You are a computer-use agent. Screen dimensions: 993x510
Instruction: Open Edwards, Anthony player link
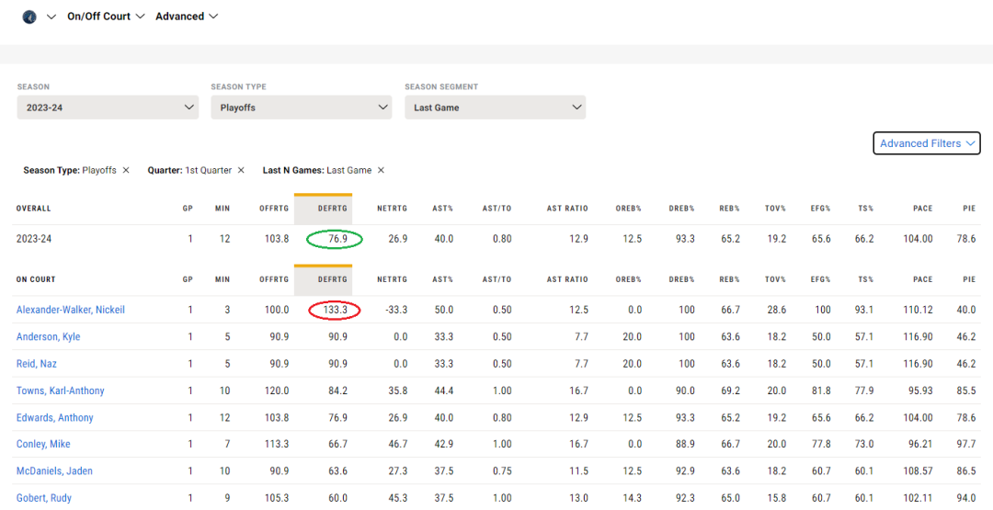click(x=54, y=417)
